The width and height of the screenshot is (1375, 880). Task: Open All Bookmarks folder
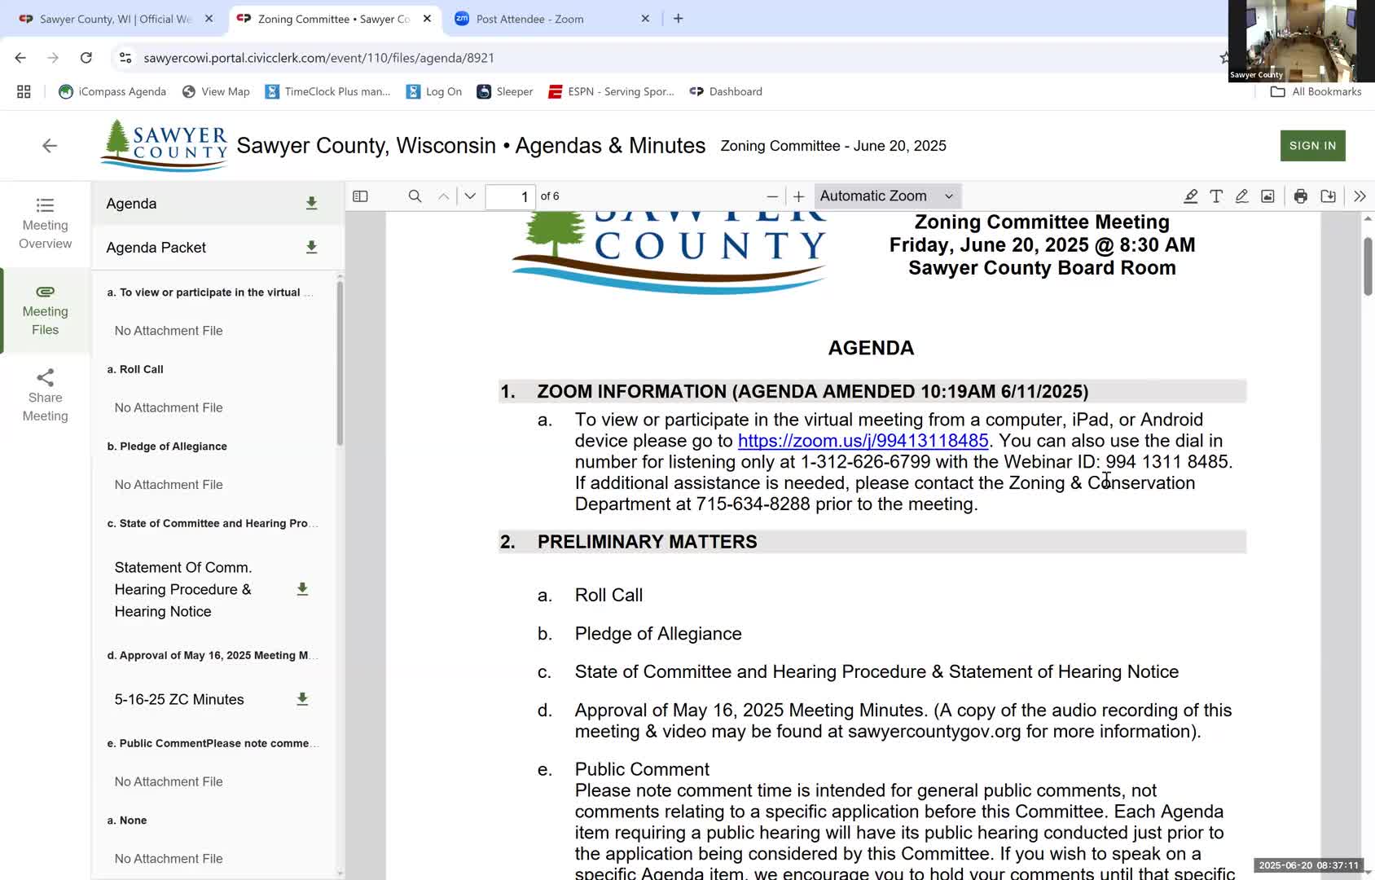click(x=1316, y=92)
